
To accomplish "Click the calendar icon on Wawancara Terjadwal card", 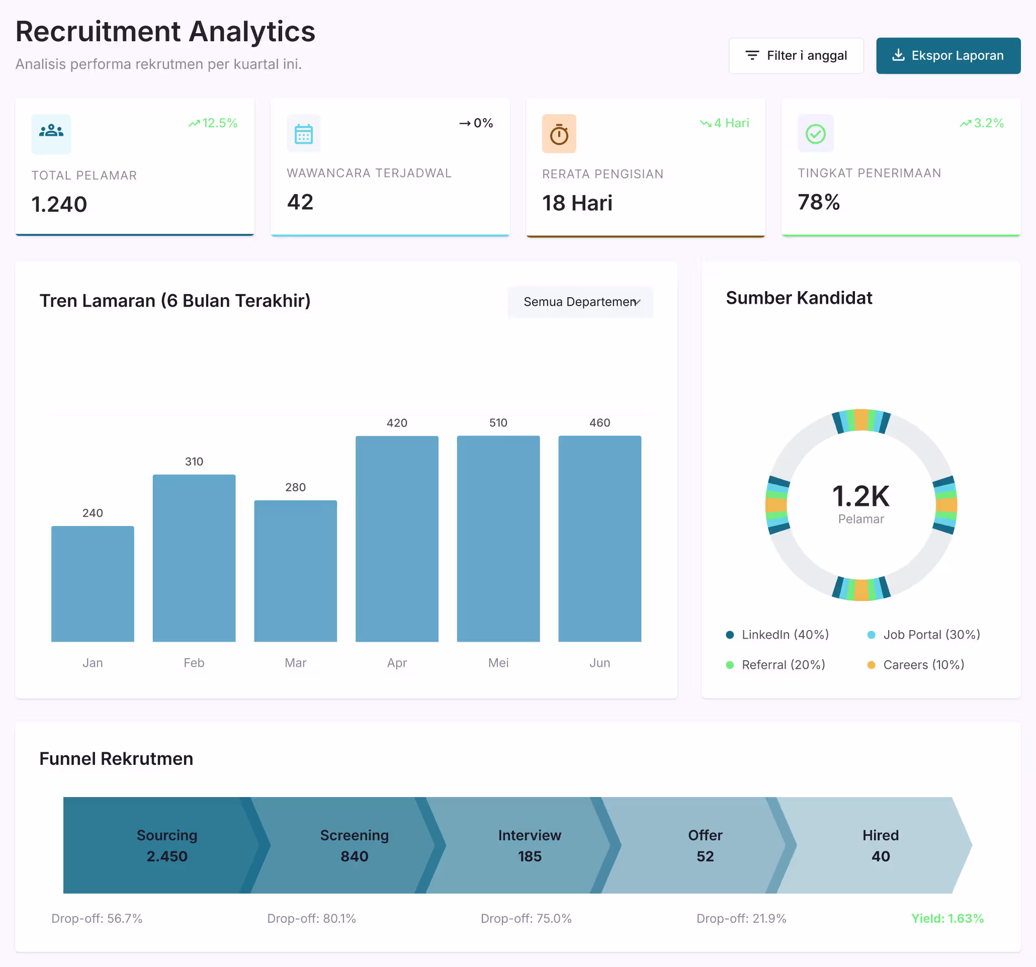I will point(303,134).
